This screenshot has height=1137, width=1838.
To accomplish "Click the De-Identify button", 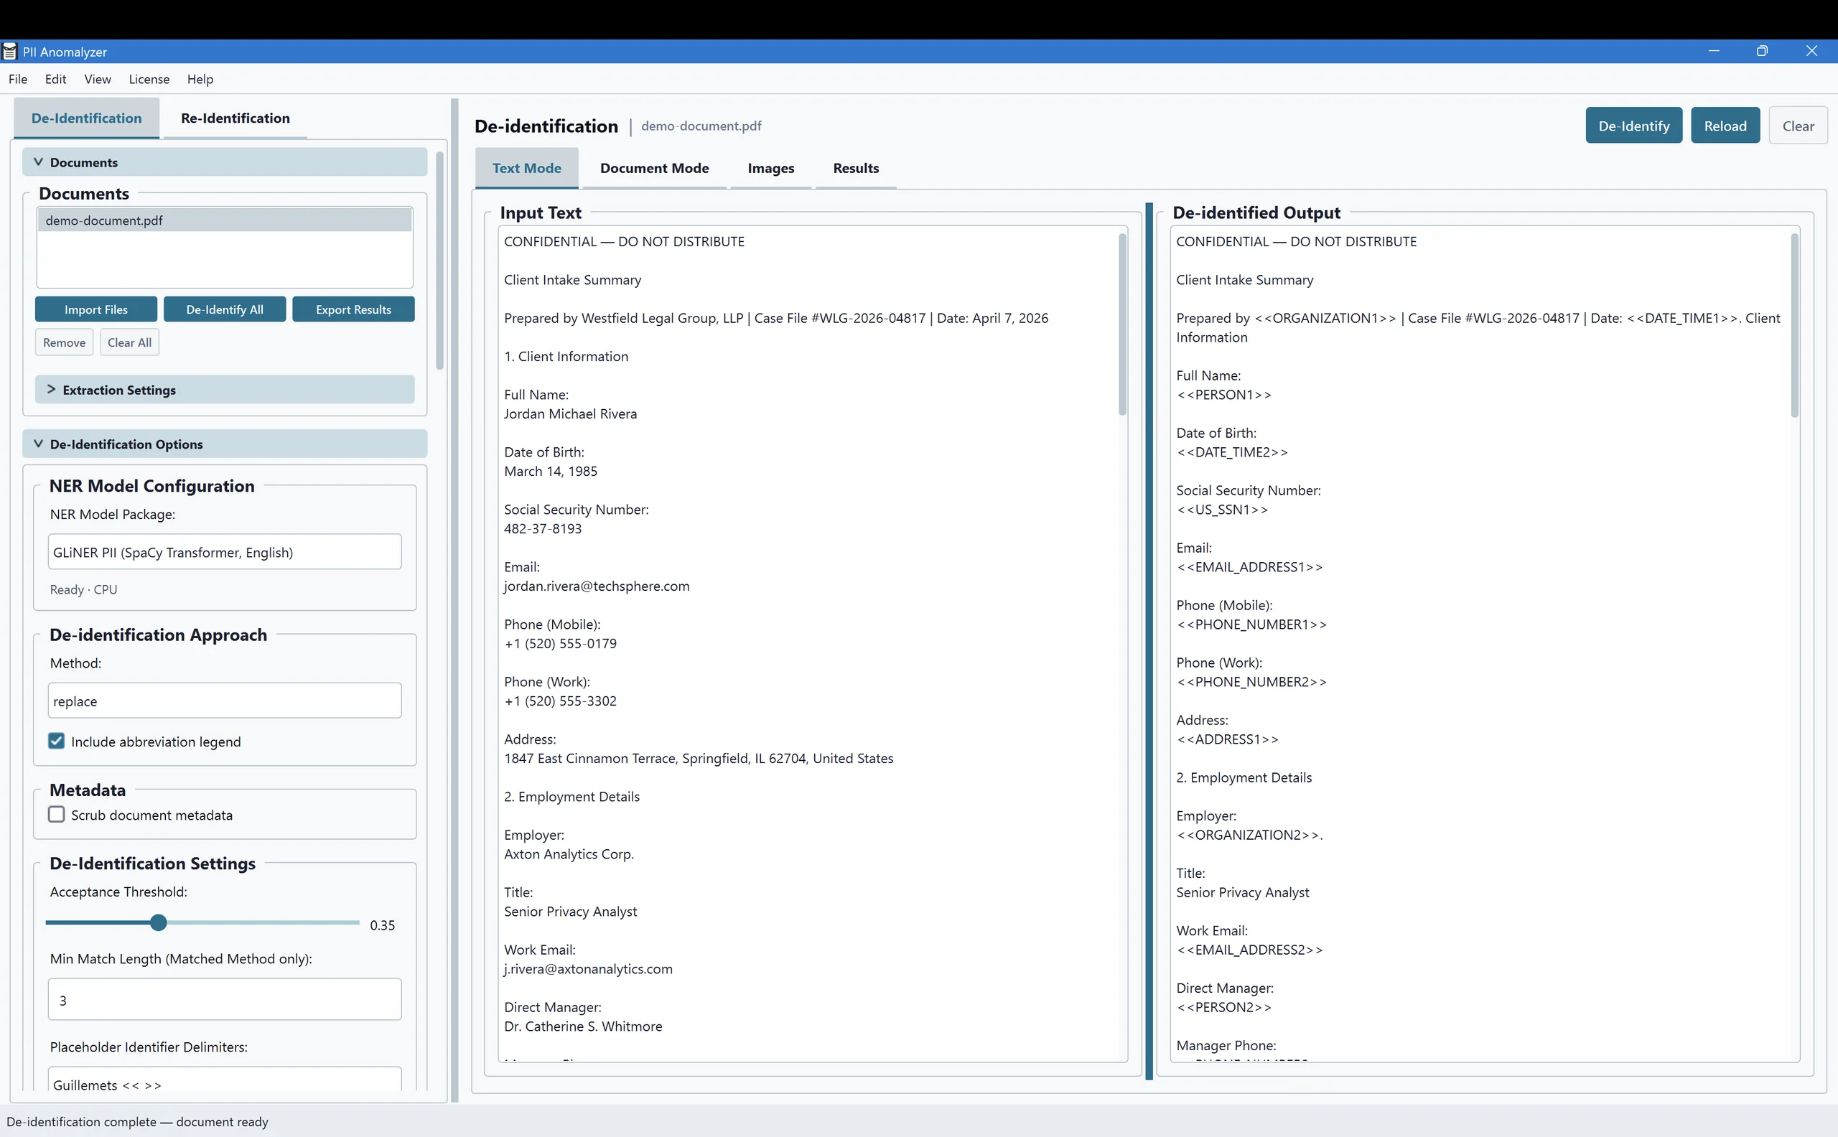I will tap(1634, 126).
